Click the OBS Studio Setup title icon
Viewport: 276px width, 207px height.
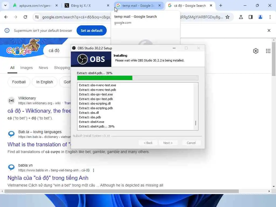pyautogui.click(x=74, y=48)
